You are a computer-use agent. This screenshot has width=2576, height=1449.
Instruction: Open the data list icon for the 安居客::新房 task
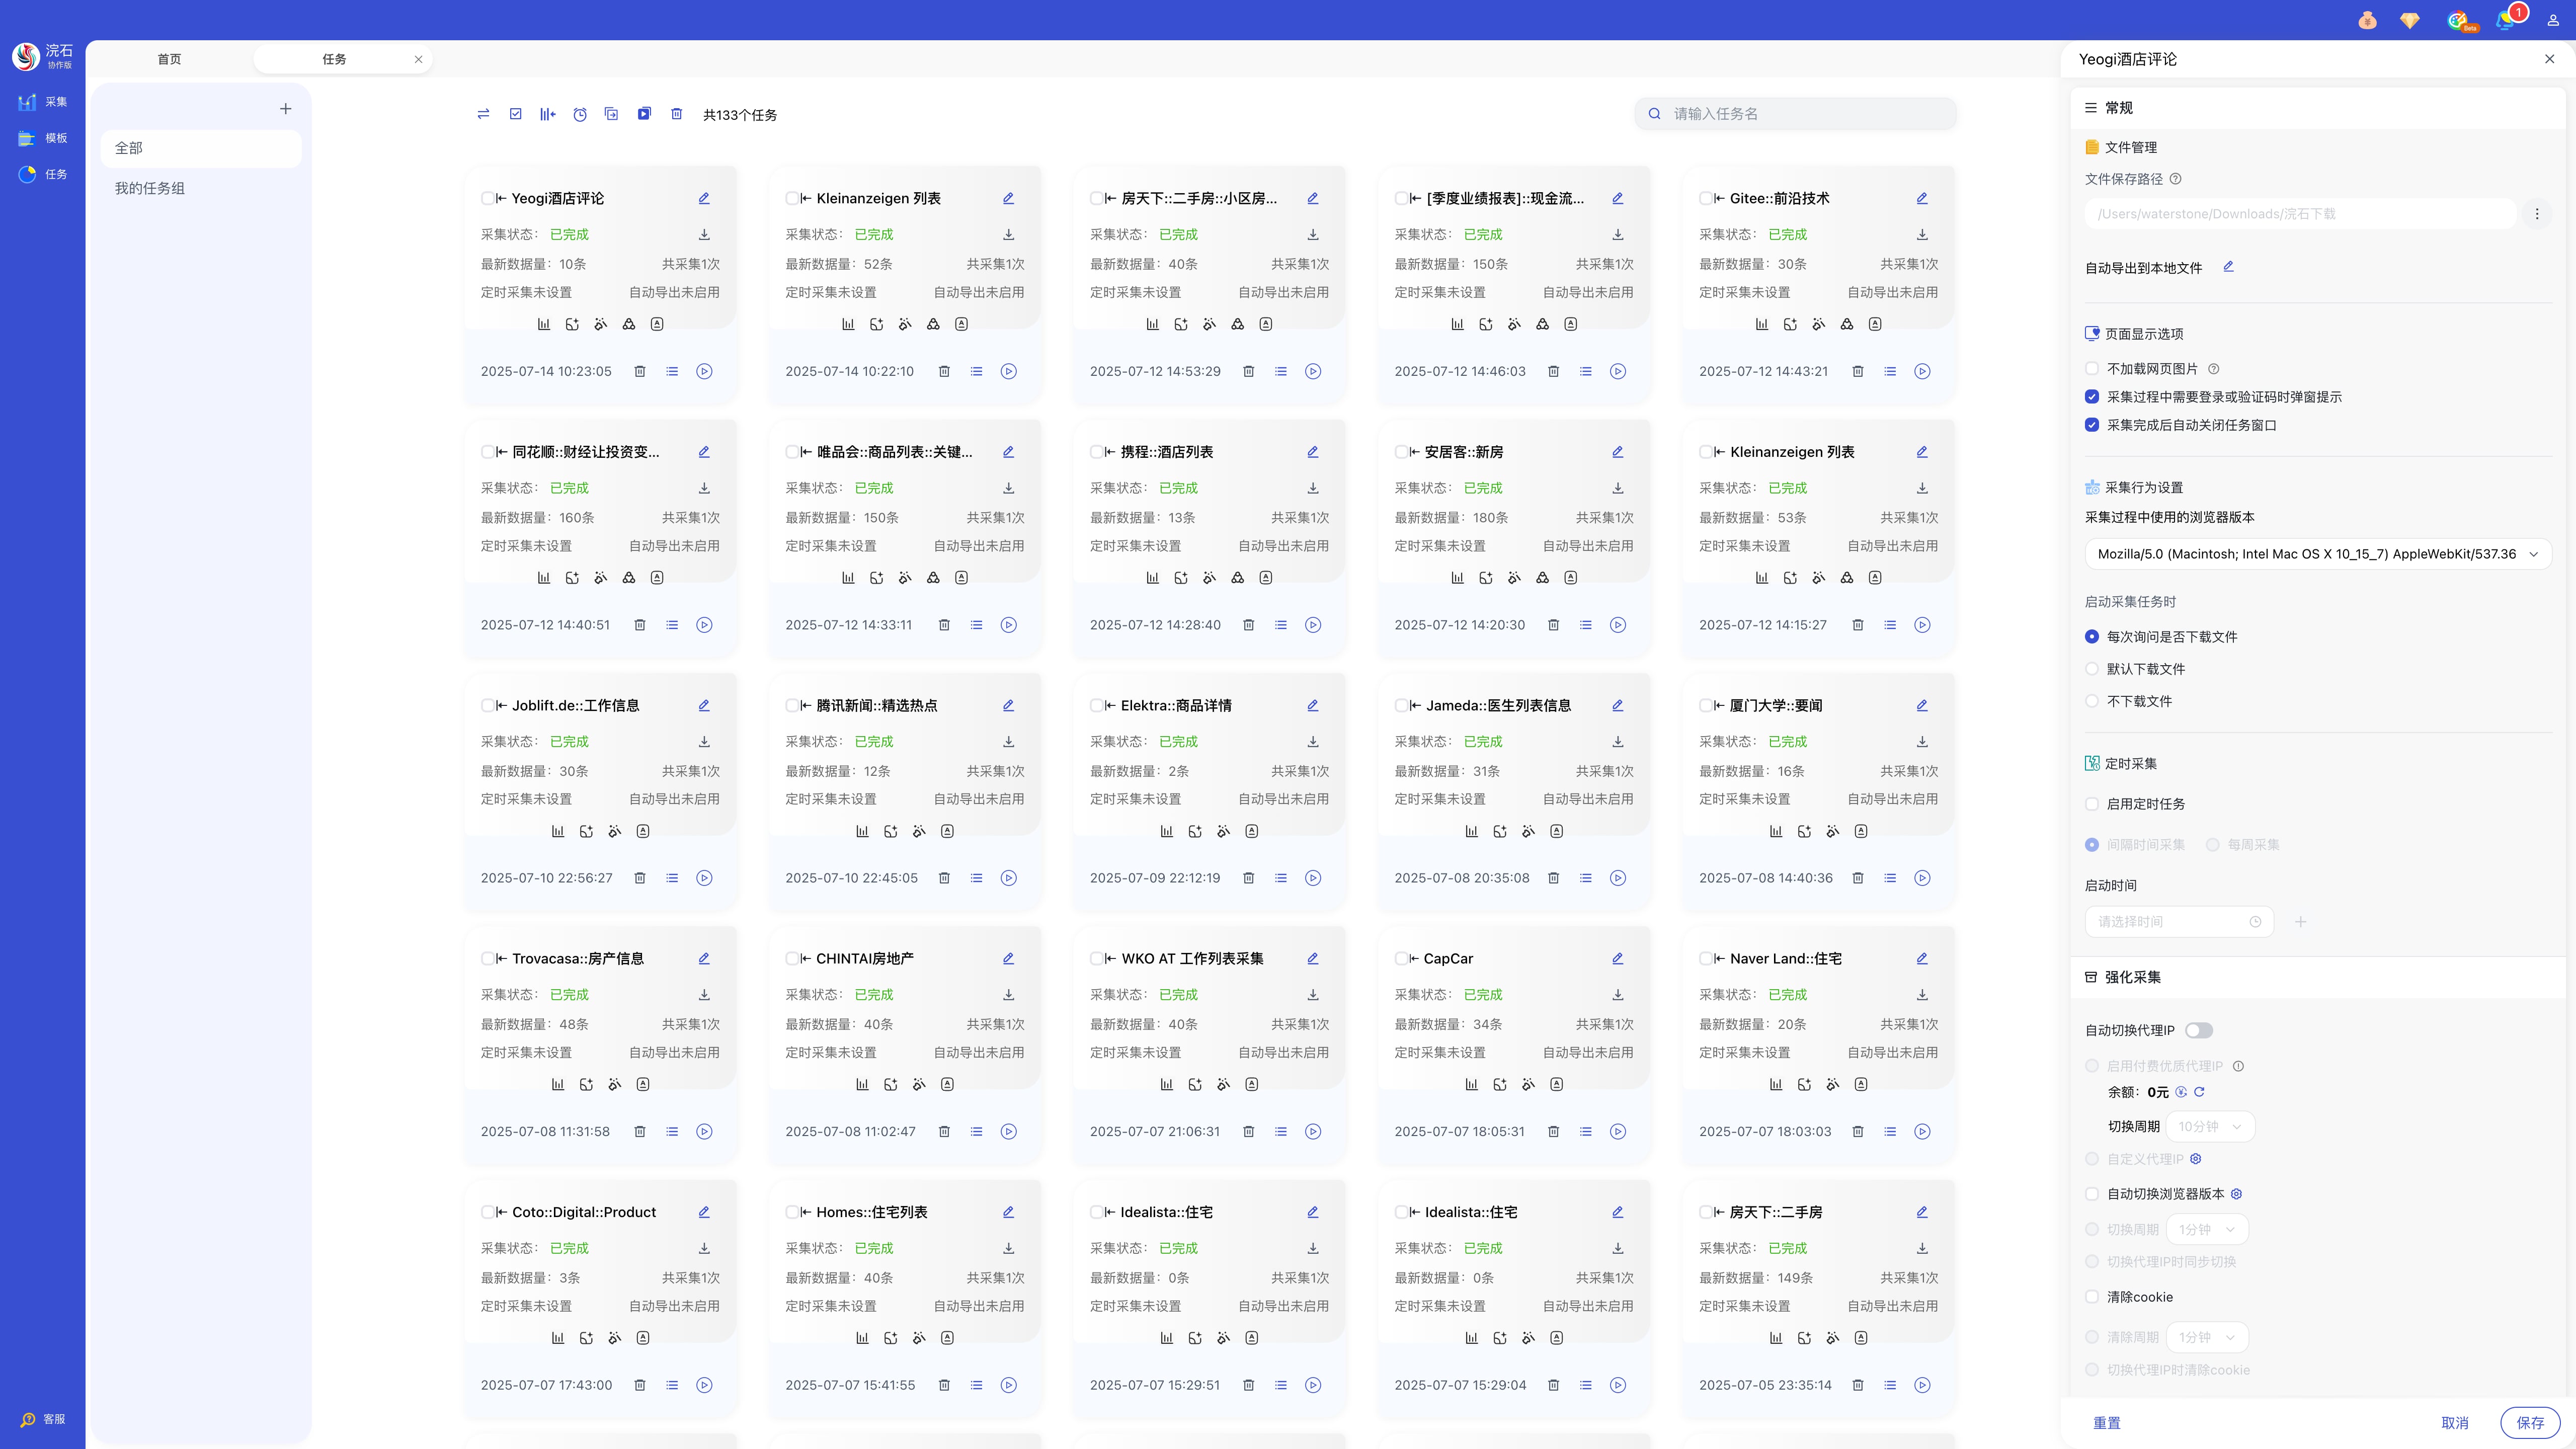[1585, 625]
